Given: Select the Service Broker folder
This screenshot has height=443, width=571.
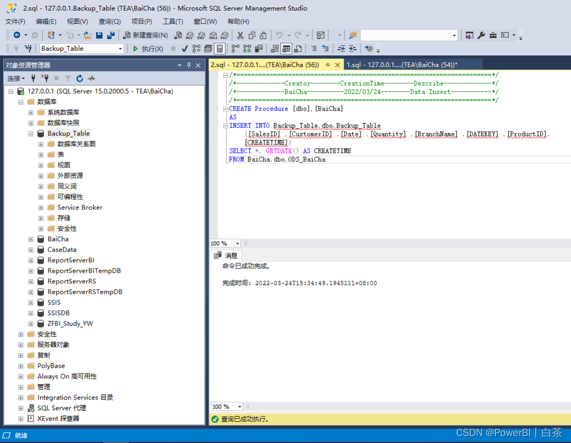Looking at the screenshot, I should [80, 207].
